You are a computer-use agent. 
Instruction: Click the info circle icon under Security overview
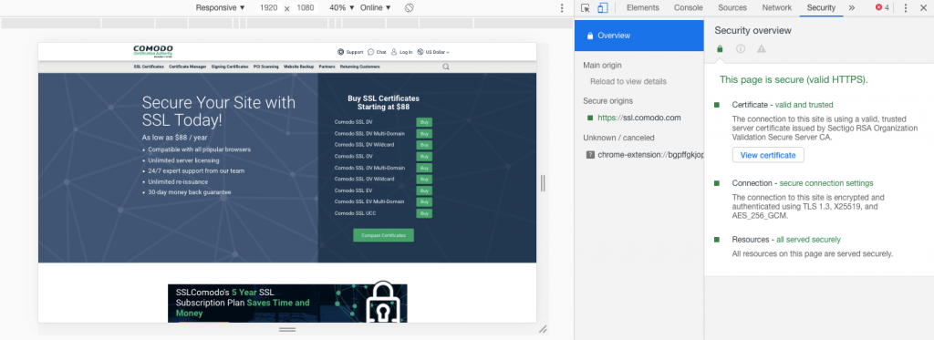click(x=741, y=49)
